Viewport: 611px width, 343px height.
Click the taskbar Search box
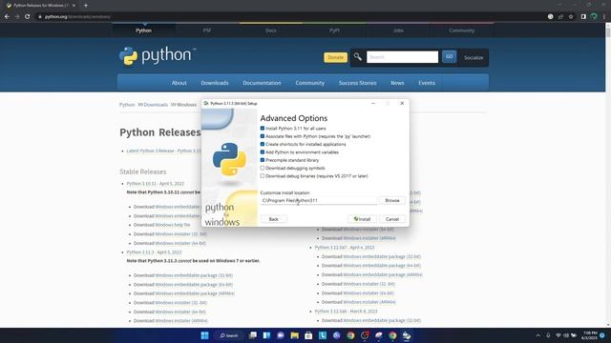click(229, 335)
